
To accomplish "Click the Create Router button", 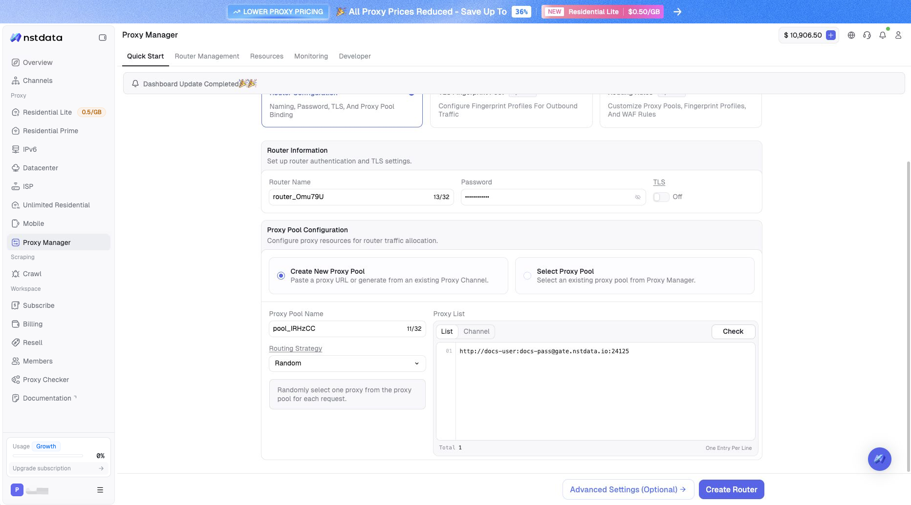I will pos(732,489).
